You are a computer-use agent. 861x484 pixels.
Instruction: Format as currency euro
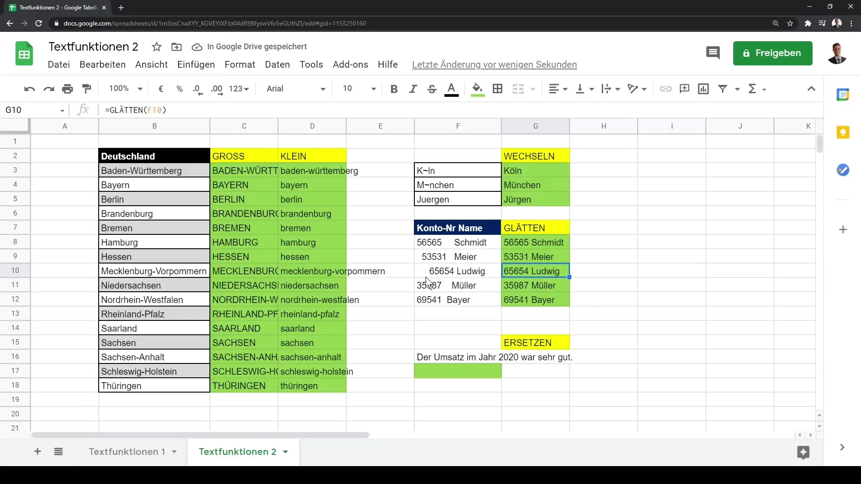[x=161, y=89]
